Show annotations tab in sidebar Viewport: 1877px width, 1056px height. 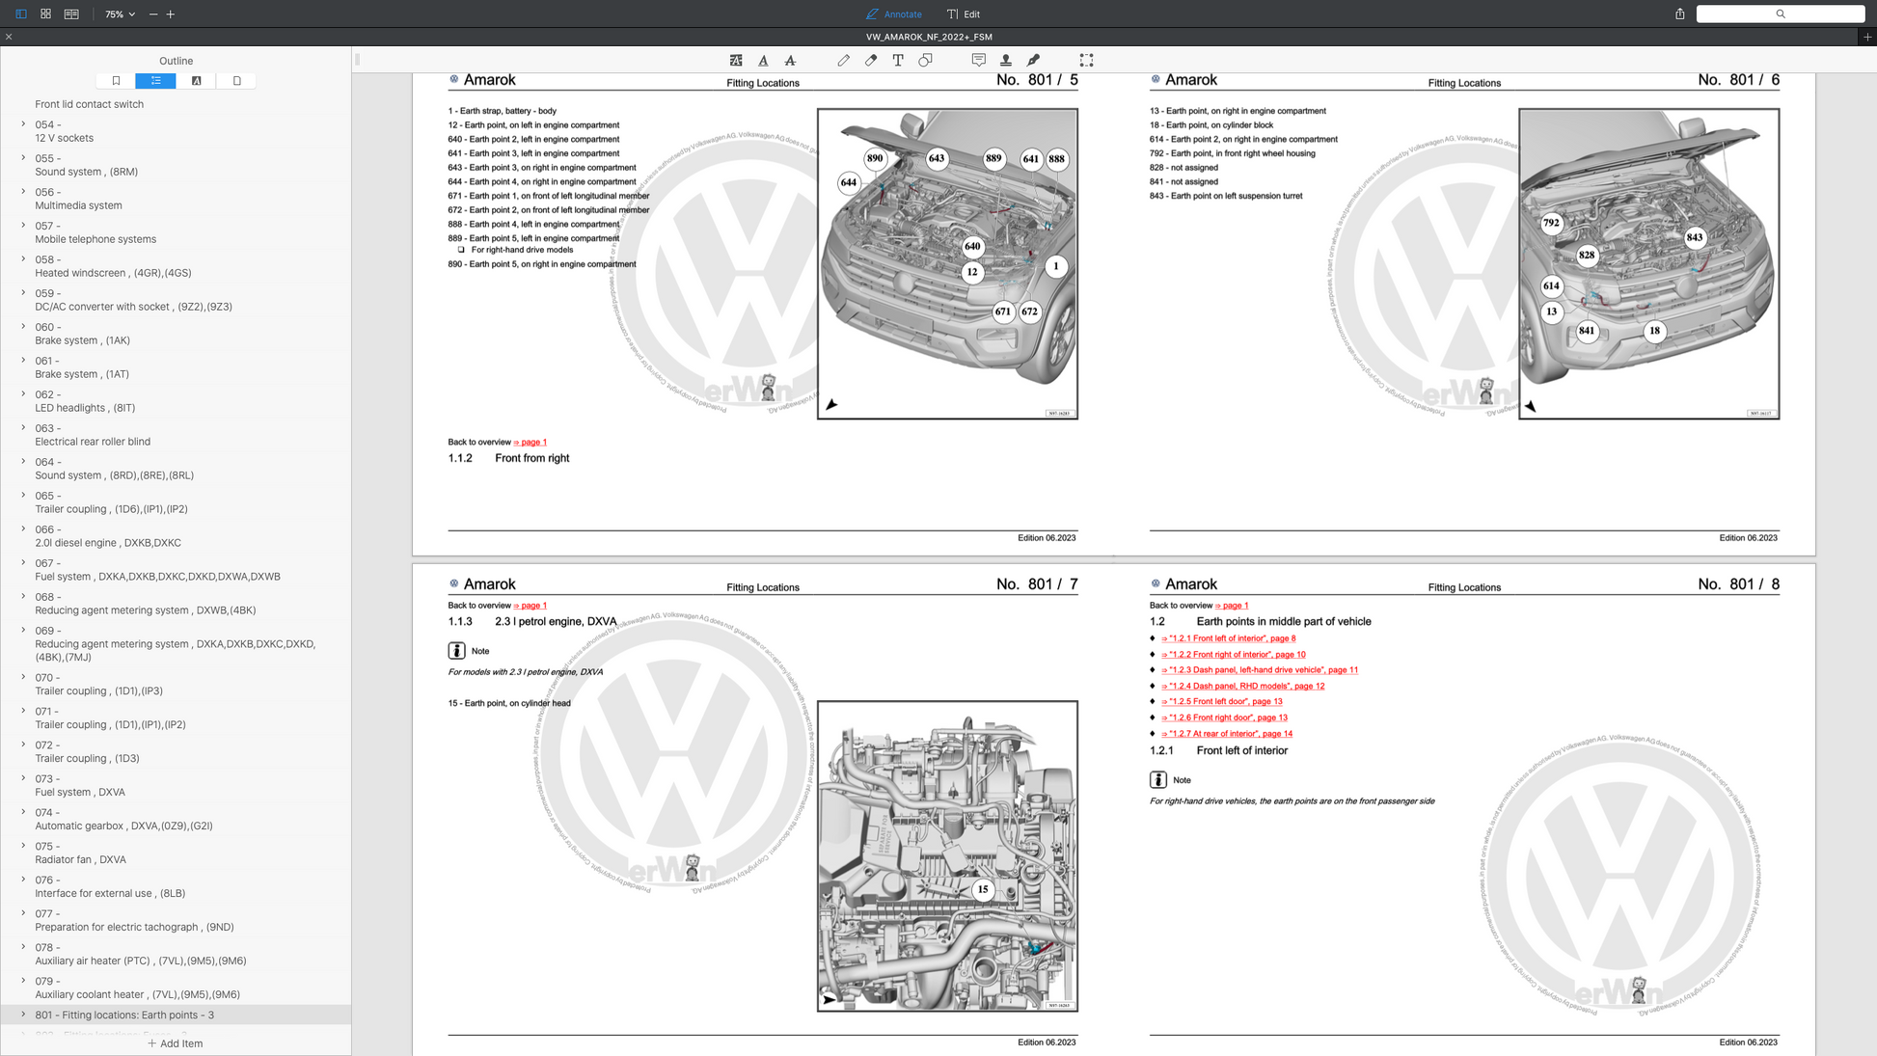coord(196,81)
